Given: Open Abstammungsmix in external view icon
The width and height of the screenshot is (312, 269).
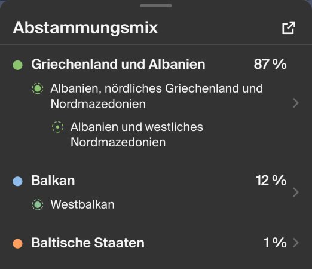Looking at the screenshot, I should click(x=289, y=27).
